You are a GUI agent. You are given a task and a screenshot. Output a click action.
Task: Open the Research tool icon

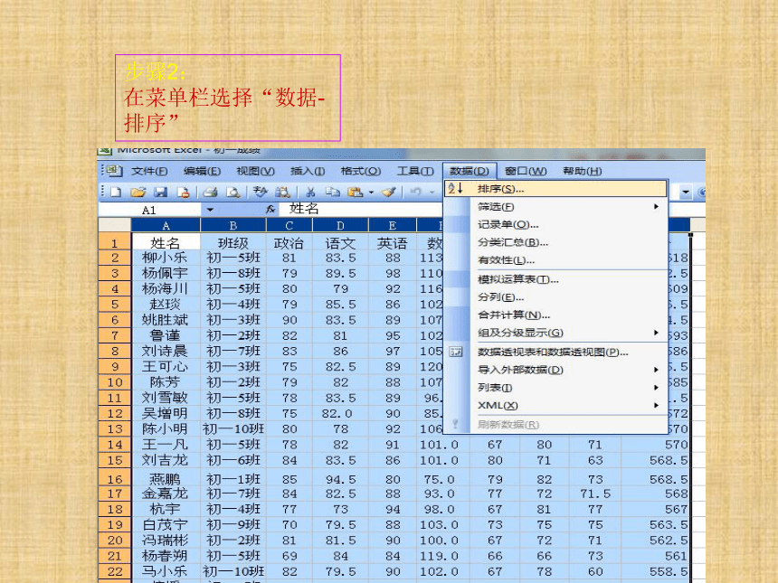pyautogui.click(x=283, y=192)
